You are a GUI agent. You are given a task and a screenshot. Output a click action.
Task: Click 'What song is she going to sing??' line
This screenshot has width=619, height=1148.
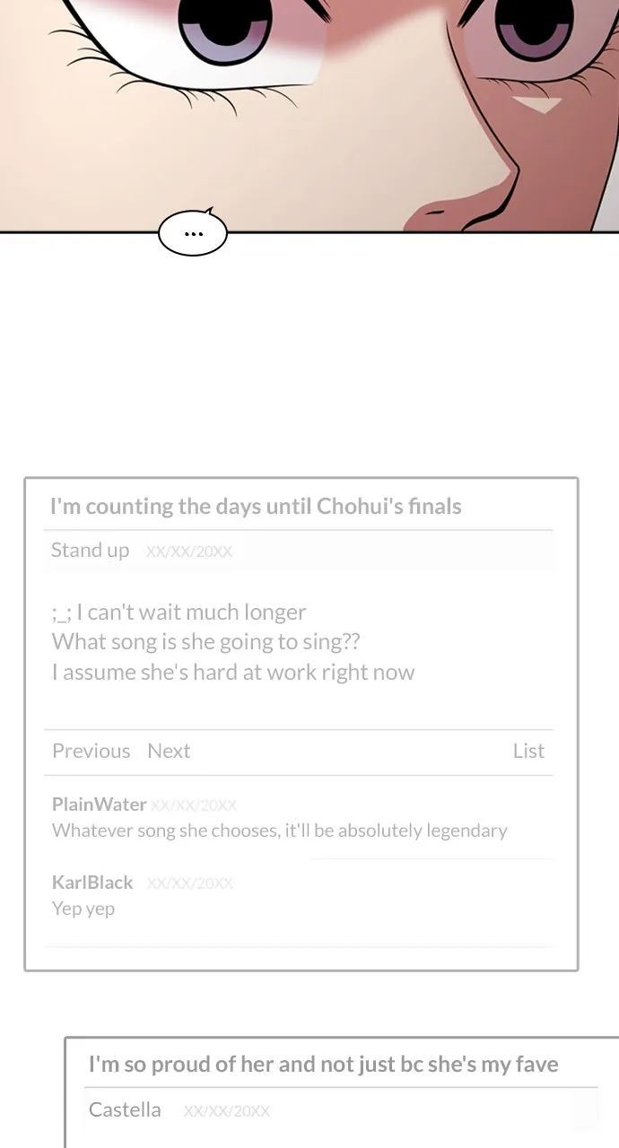tap(205, 642)
